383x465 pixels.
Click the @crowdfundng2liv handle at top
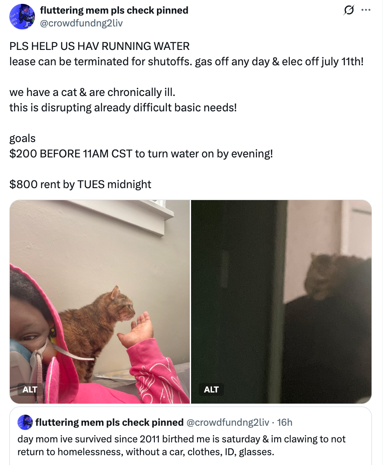81,23
